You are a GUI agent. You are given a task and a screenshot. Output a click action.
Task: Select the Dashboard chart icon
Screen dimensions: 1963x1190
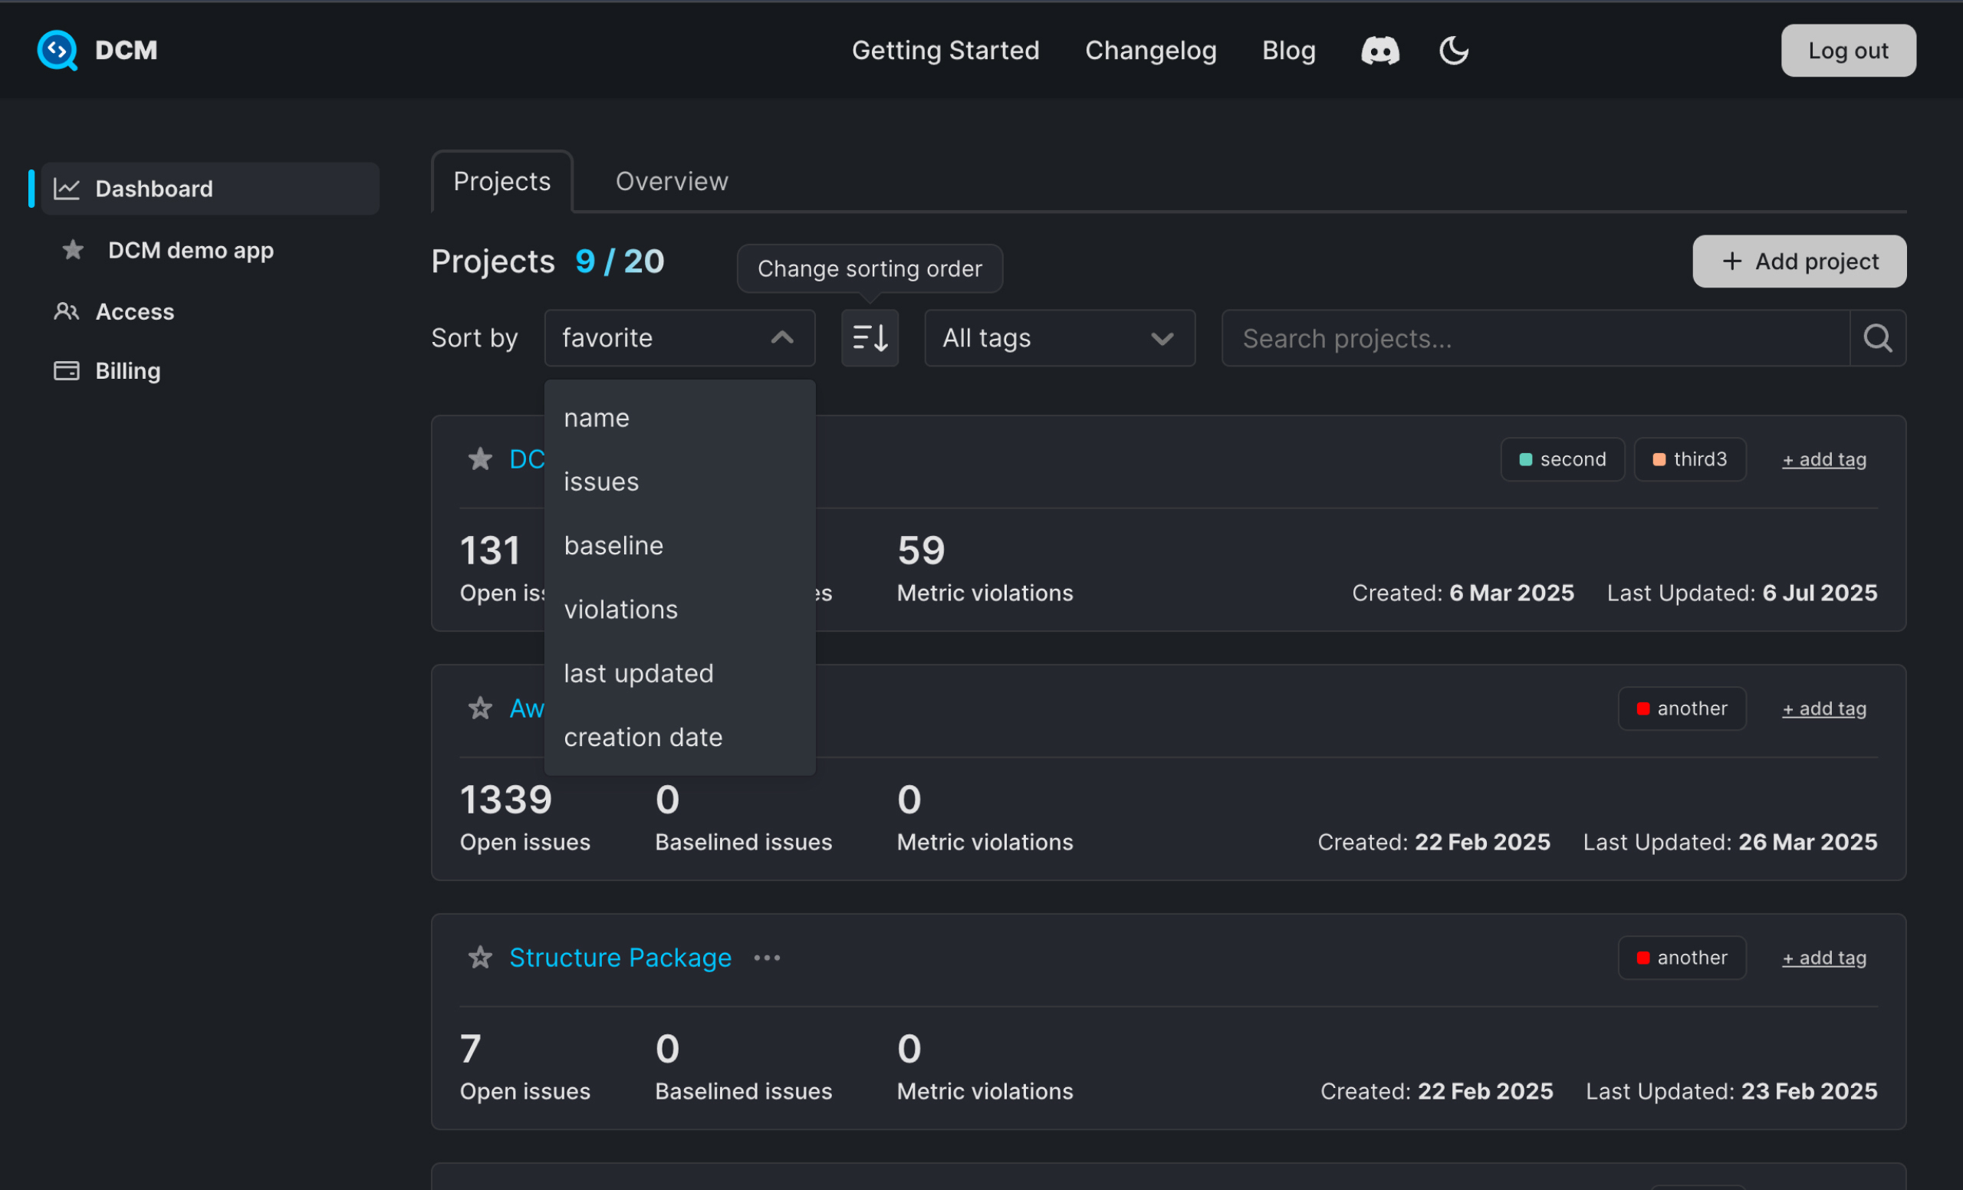tap(67, 188)
